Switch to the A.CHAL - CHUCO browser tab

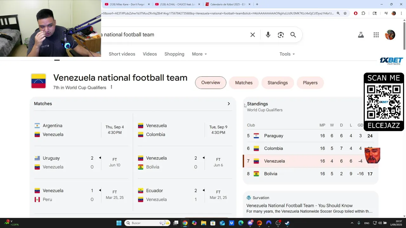178,4
